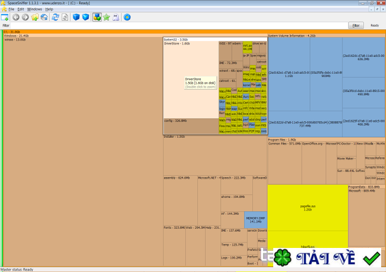Click the folder level up icon
386x272 pixels.
35,17
